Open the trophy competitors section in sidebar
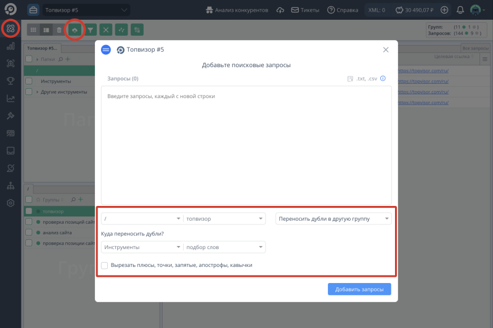The width and height of the screenshot is (493, 328). pyautogui.click(x=10, y=81)
